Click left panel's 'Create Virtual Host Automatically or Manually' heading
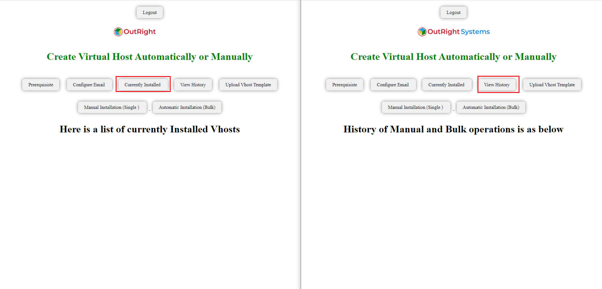Image resolution: width=602 pixels, height=289 pixels. (150, 57)
